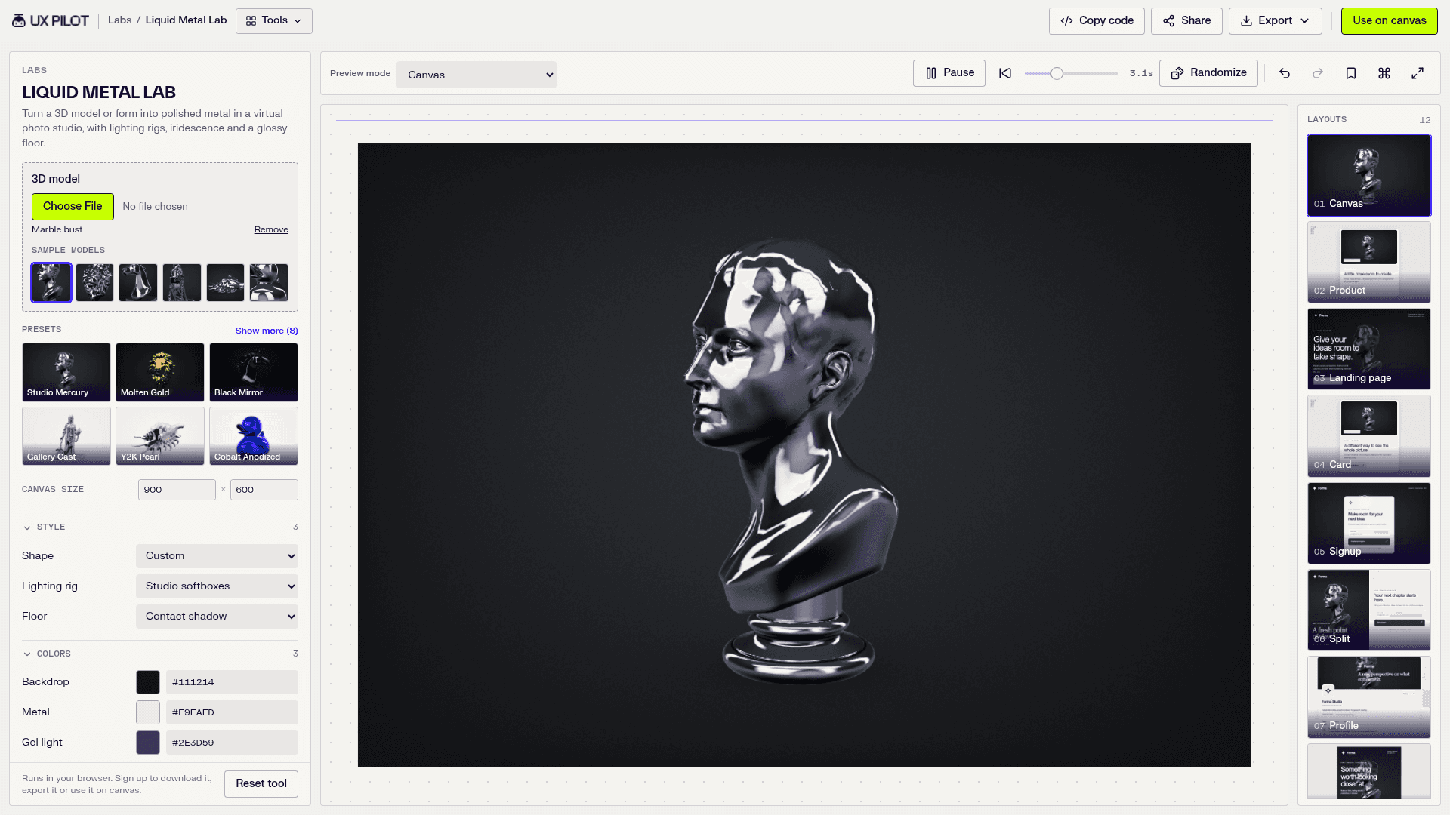Apply the Y2K Pearl preset
1450x815 pixels.
click(x=160, y=436)
